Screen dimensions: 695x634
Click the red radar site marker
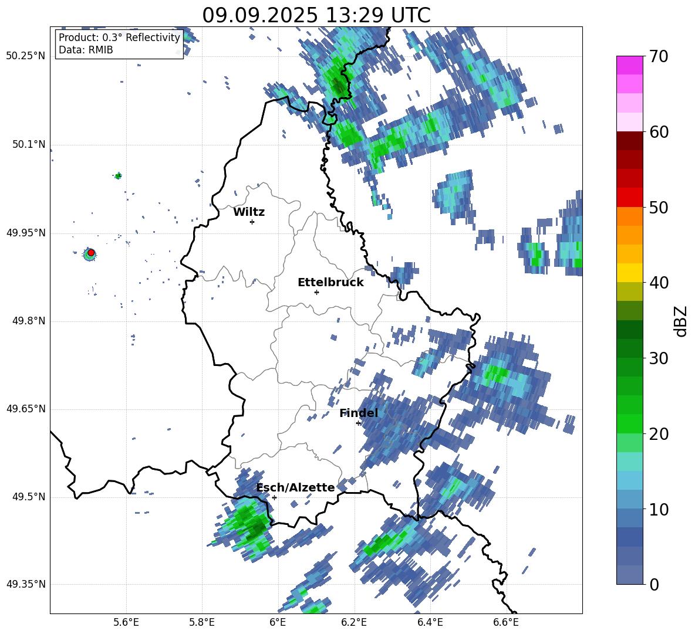91,252
